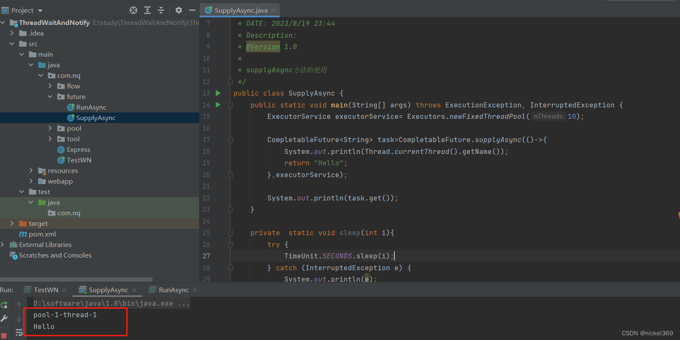
Task: Close the TestWN run tab
Action: (x=64, y=290)
